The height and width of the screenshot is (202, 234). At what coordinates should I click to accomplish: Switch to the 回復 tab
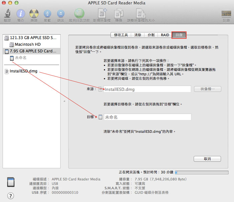pos(179,35)
